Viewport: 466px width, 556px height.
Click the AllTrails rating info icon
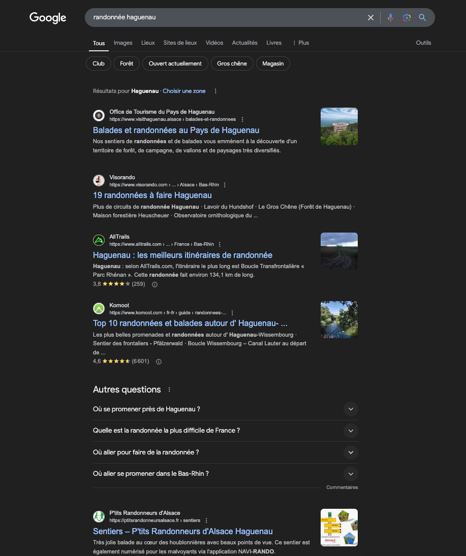click(x=155, y=284)
